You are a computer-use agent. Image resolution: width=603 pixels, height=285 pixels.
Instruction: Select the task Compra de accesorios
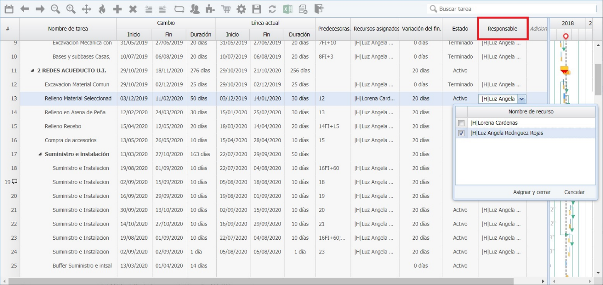pos(71,140)
